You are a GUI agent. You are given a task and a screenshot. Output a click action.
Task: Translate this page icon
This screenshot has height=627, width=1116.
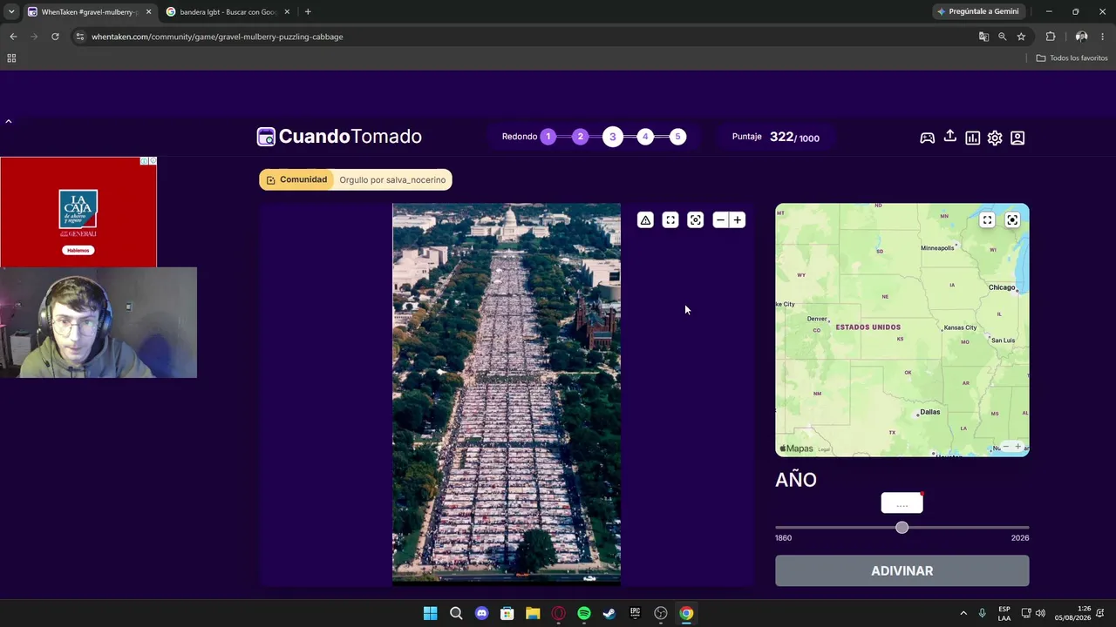click(x=983, y=37)
